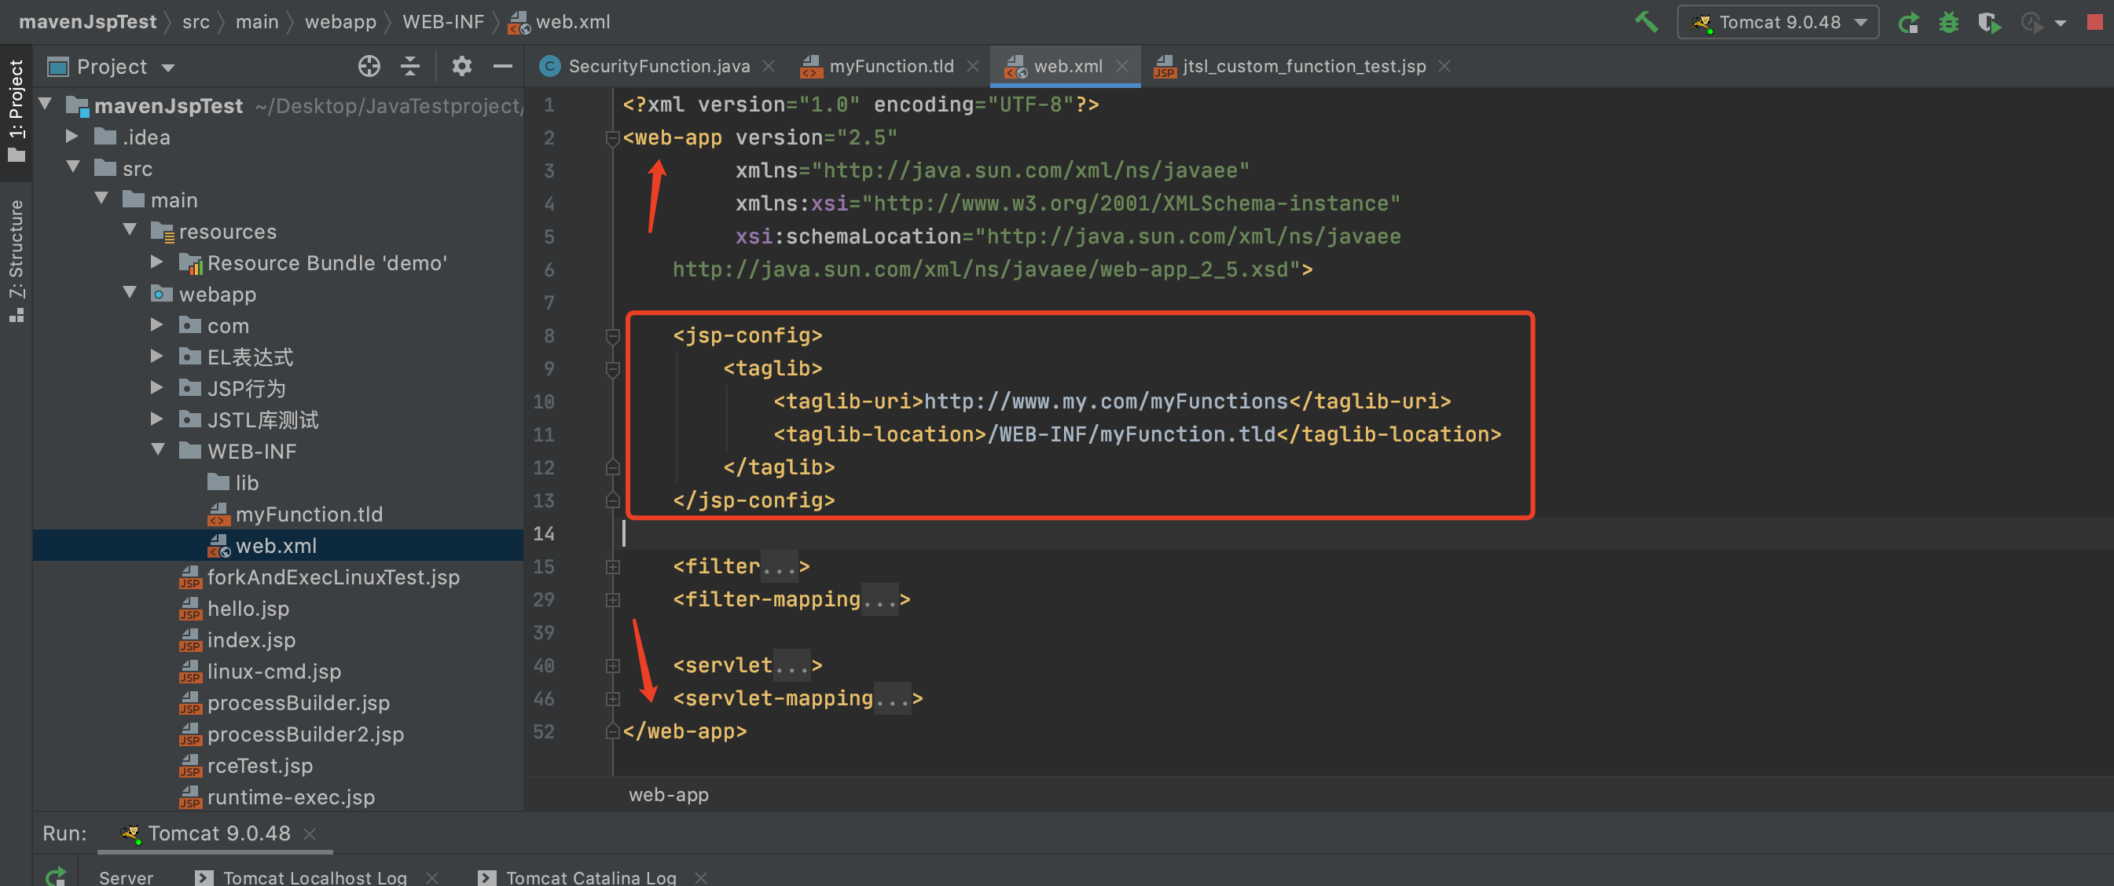This screenshot has width=2114, height=886.
Task: Open the Tomcat 9.0.48 run configuration dropdown
Action: 1778,22
